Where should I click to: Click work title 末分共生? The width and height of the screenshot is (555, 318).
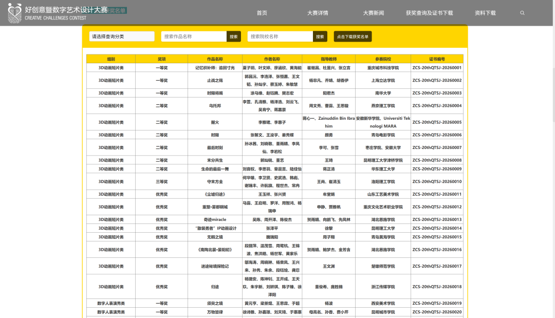tap(215, 160)
